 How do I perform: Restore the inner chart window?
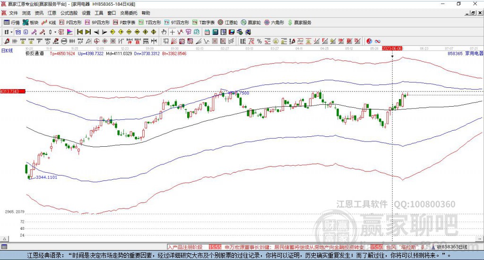tap(473, 13)
